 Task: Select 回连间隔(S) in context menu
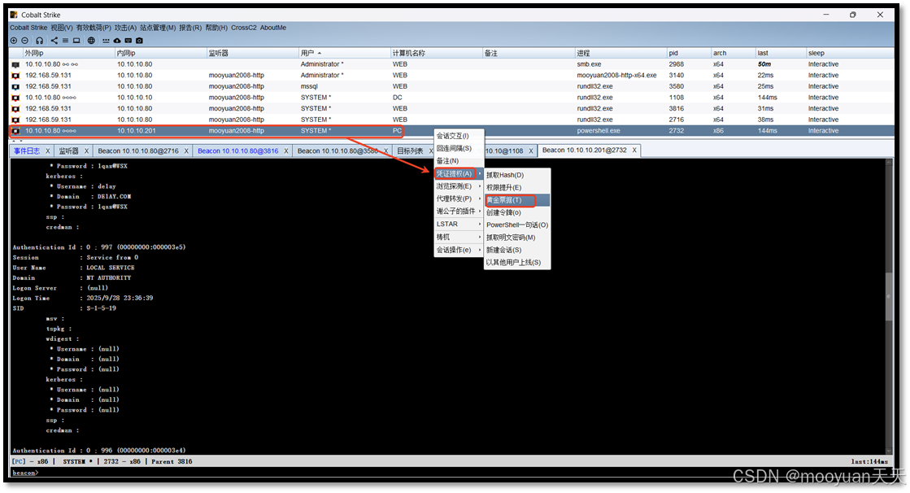[x=459, y=149]
